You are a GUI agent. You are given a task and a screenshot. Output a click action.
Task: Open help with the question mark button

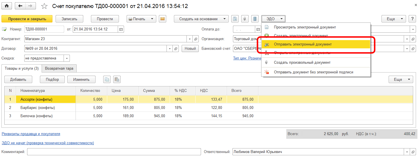point(412,19)
